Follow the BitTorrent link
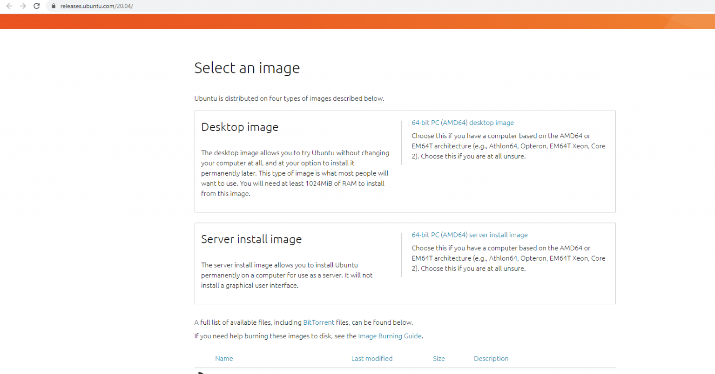 (x=318, y=322)
